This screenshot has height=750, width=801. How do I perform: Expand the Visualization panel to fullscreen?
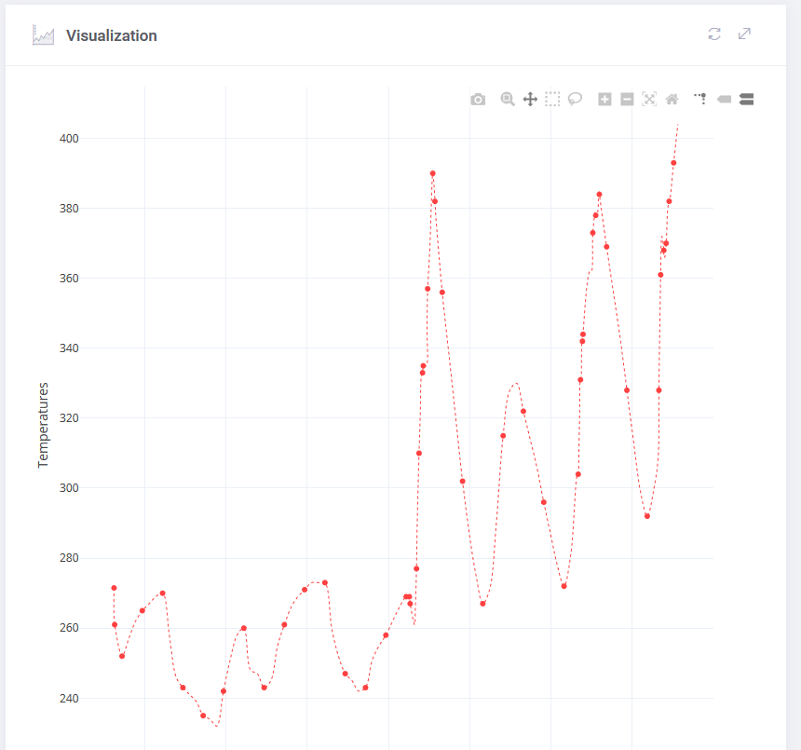point(744,34)
